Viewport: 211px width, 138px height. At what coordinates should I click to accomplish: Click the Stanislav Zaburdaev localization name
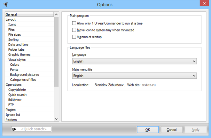[109, 85]
